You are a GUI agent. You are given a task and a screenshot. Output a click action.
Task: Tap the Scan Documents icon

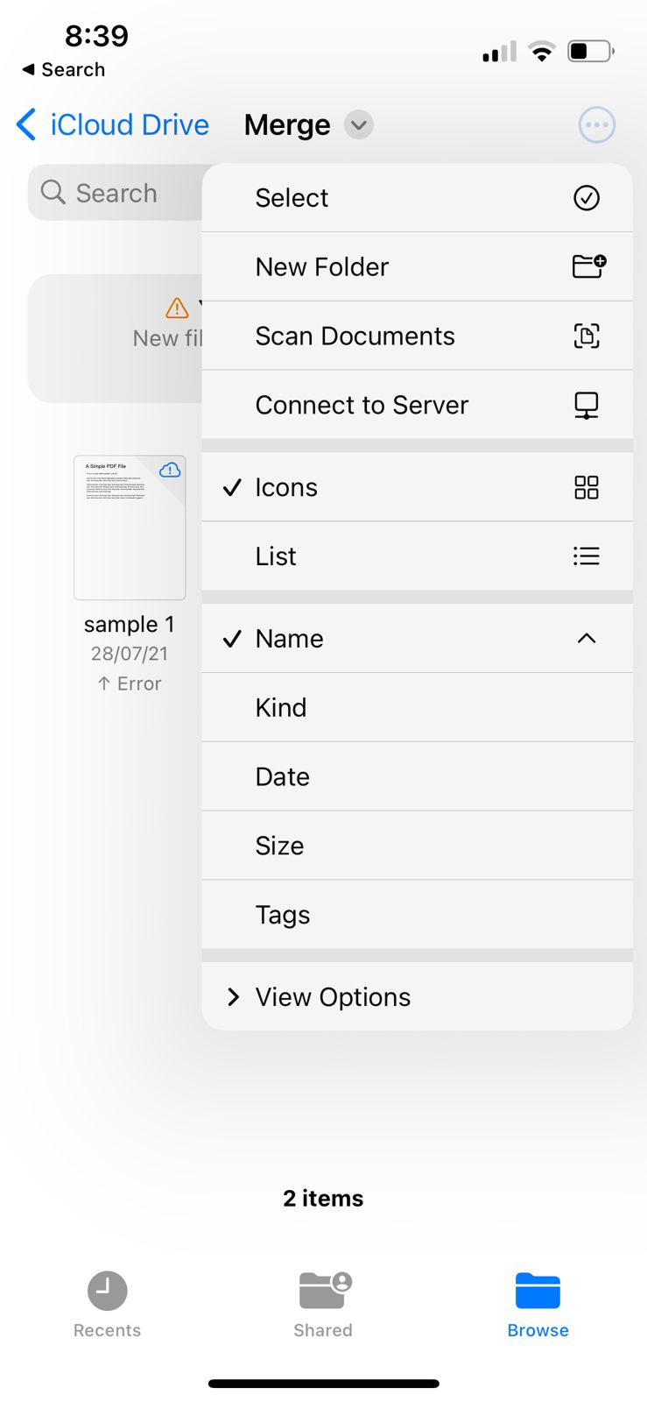coord(587,336)
